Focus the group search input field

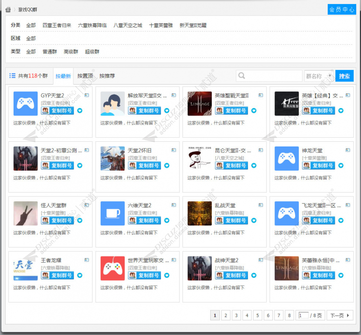(269, 76)
